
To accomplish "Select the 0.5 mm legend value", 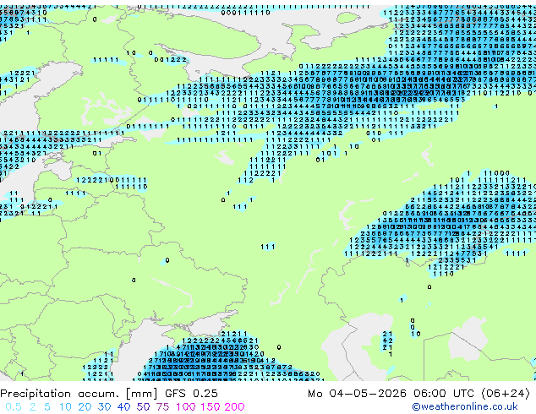I will click(14, 407).
